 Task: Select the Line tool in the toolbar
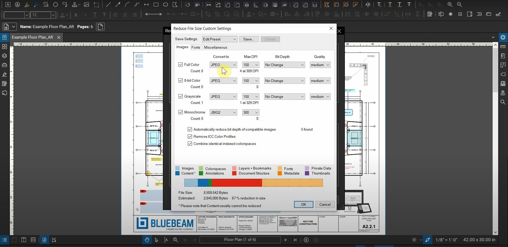coord(108,4)
